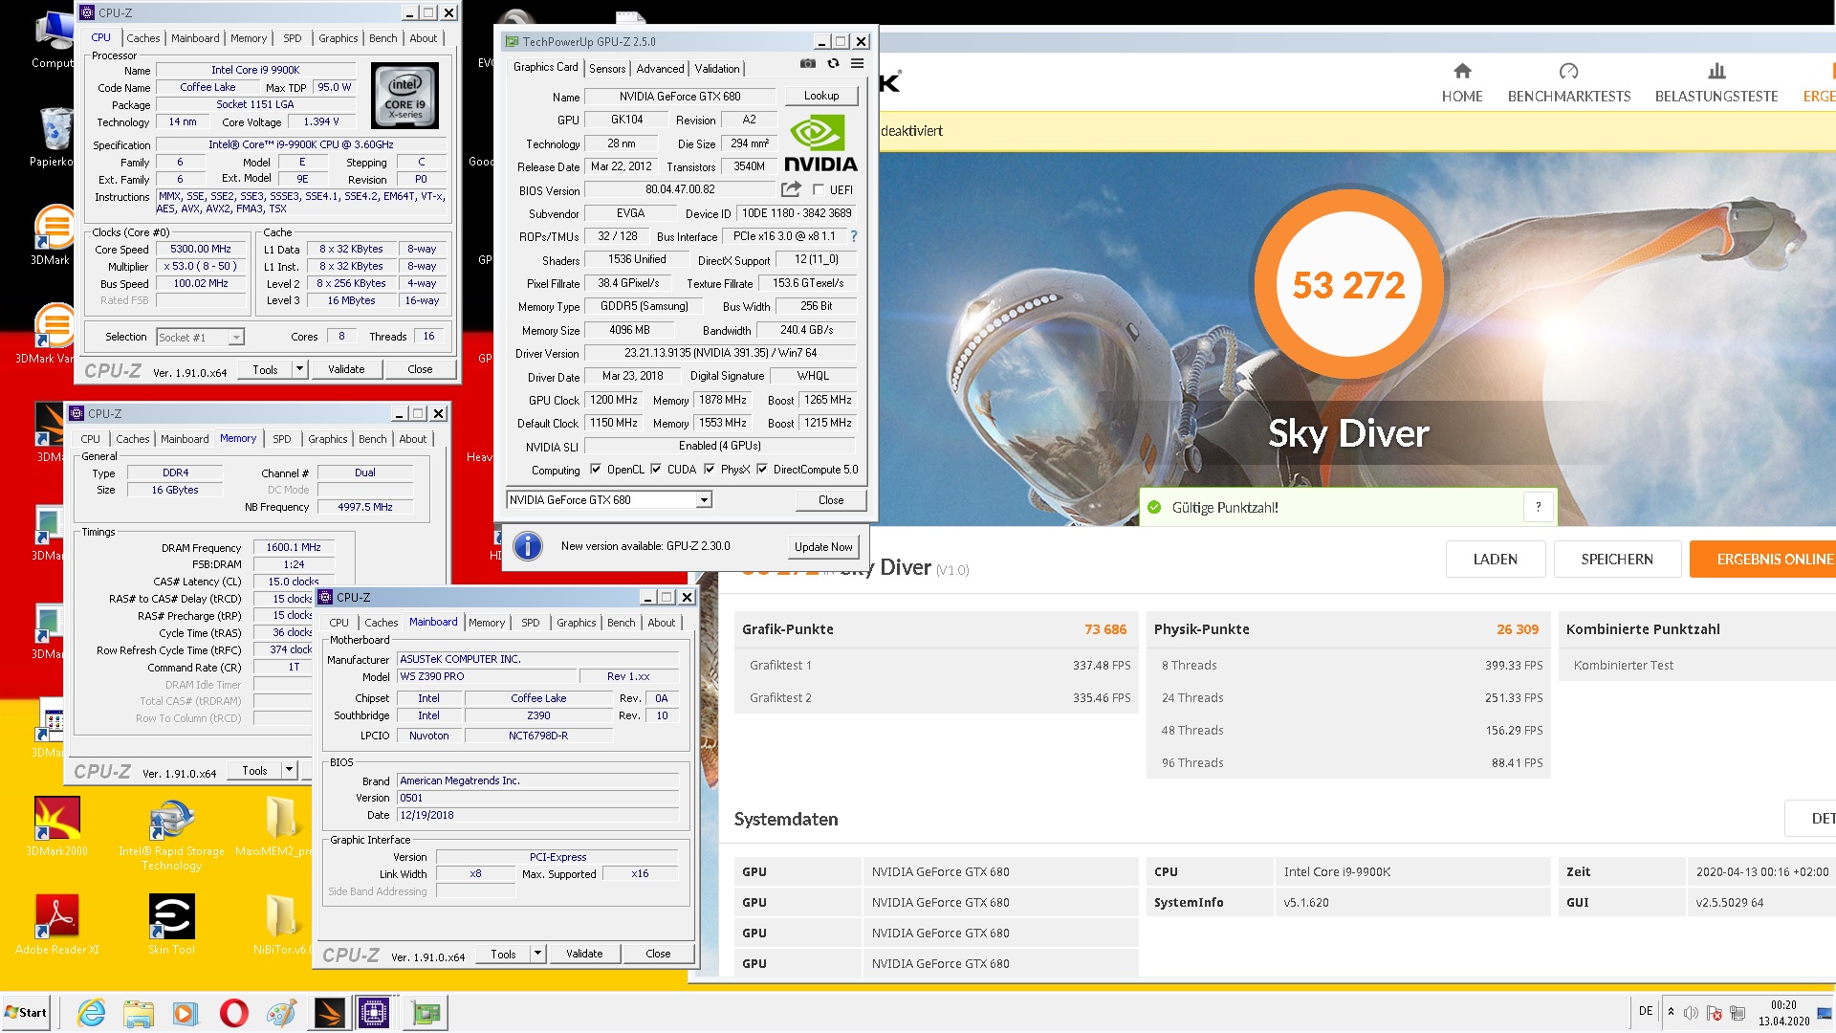Click the DE language indicator in taskbar
Viewport: 1836px width, 1033px height.
point(1646,1012)
